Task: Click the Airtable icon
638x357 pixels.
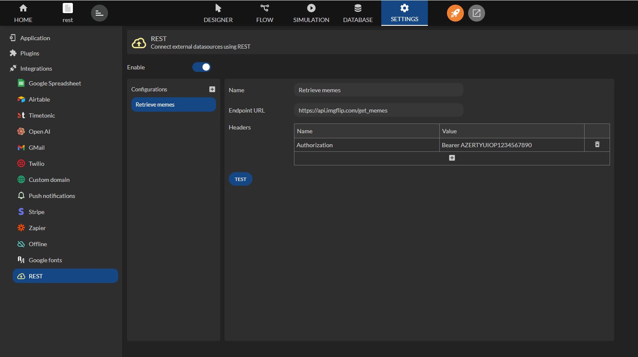Action: click(x=21, y=99)
